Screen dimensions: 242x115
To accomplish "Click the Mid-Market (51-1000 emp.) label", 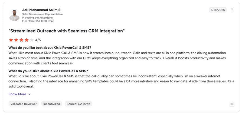I will coord(38,21).
